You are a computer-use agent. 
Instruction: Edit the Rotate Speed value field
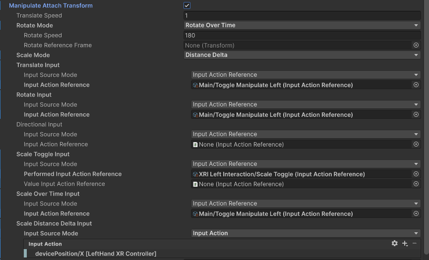tap(302, 35)
